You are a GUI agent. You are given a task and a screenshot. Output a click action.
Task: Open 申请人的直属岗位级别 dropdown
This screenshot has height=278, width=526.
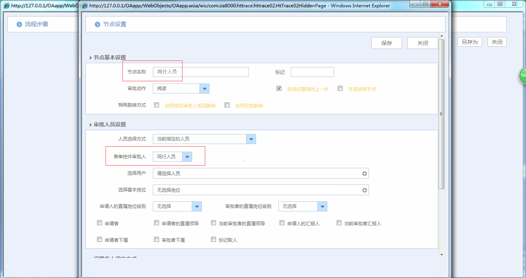tap(197, 206)
